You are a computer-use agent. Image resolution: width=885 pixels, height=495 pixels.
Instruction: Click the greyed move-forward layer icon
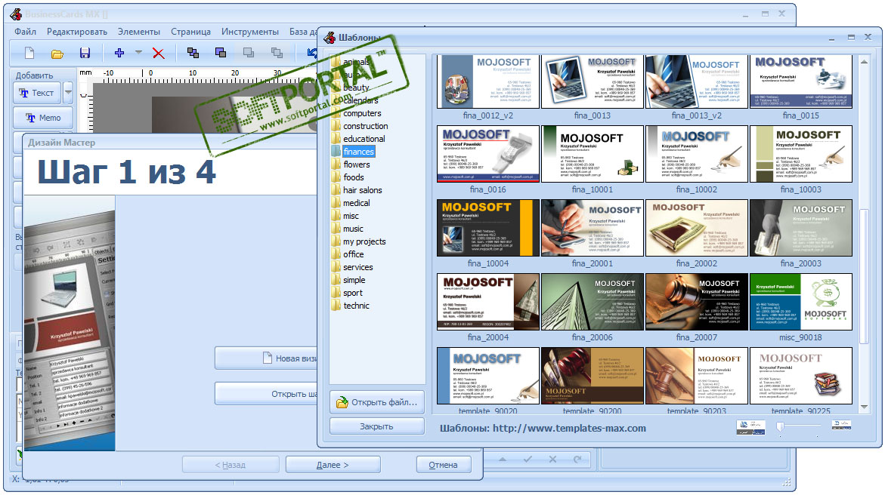click(x=249, y=53)
